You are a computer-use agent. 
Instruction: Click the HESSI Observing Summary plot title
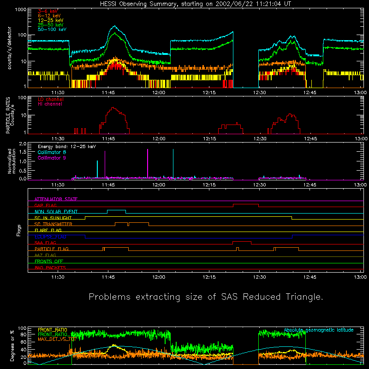coord(196,4)
